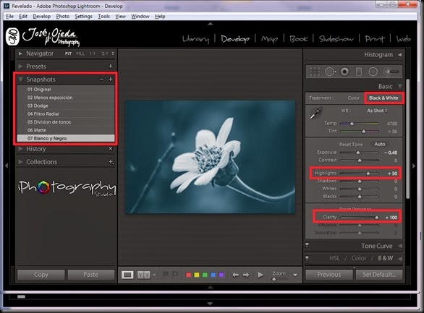The width and height of the screenshot is (424, 313).
Task: Hide the left panel group arrow
Action: [x=7, y=166]
